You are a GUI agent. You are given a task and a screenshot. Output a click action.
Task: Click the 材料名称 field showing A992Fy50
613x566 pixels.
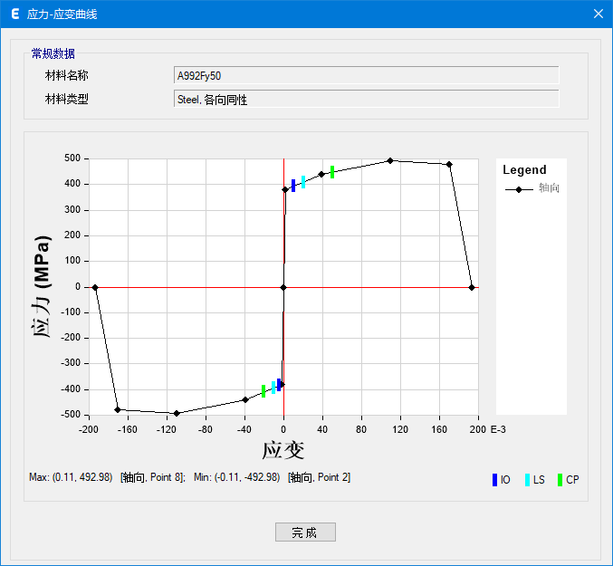click(366, 76)
